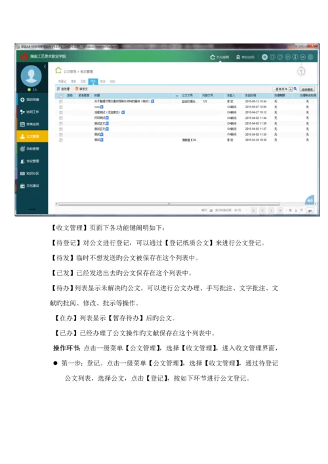This screenshot has height=464, width=328.
Task: Check the row dated 2015-05-12 15:44
Action: (61, 102)
